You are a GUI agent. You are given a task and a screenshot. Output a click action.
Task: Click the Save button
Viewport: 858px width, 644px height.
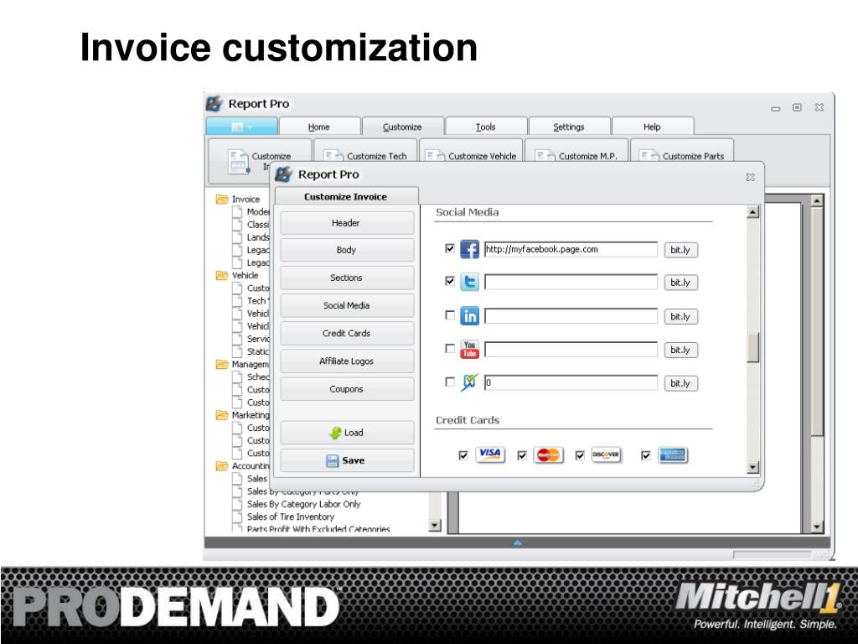[x=347, y=460]
